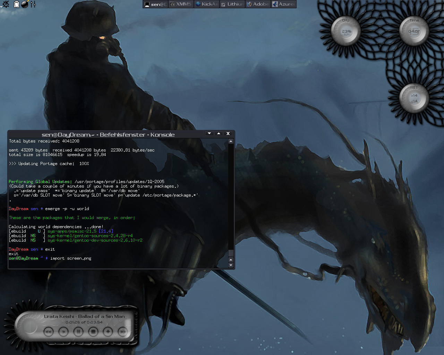Viewport: 444px width, 355px height.
Task: Switch to KickAs taskbar entry
Action: click(207, 4)
